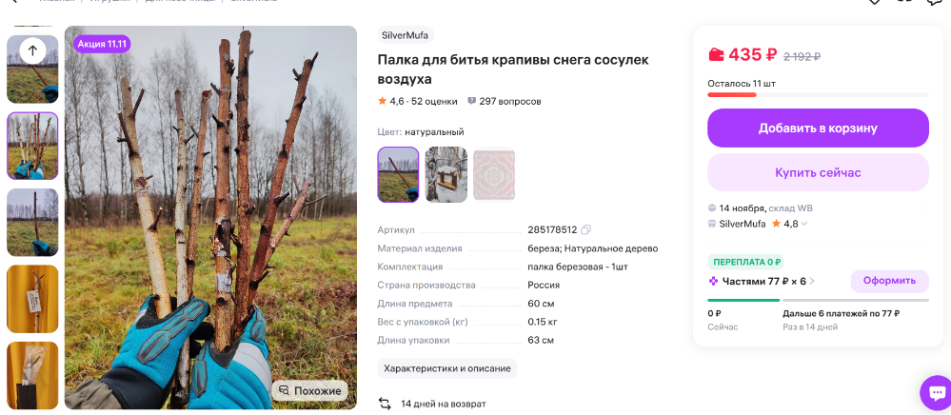
Task: Click the 14-day return arrows icon
Action: (x=385, y=404)
